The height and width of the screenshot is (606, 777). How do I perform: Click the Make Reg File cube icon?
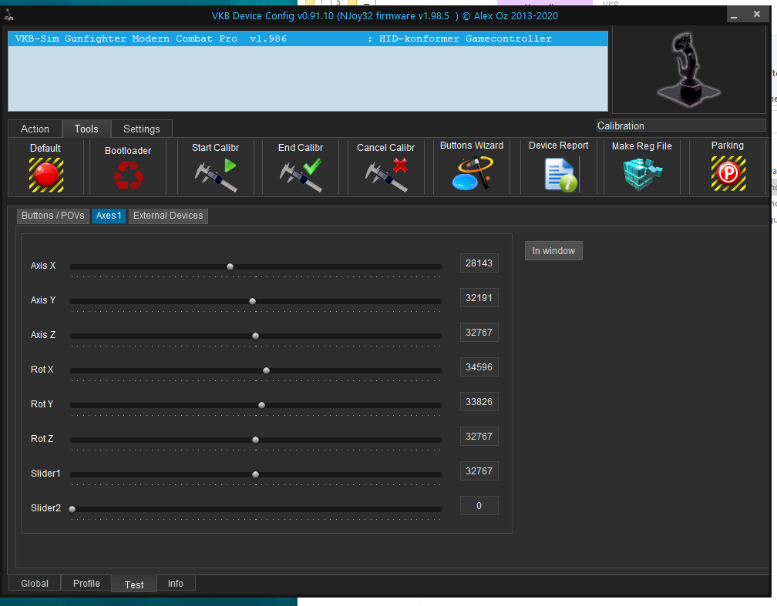[642, 174]
